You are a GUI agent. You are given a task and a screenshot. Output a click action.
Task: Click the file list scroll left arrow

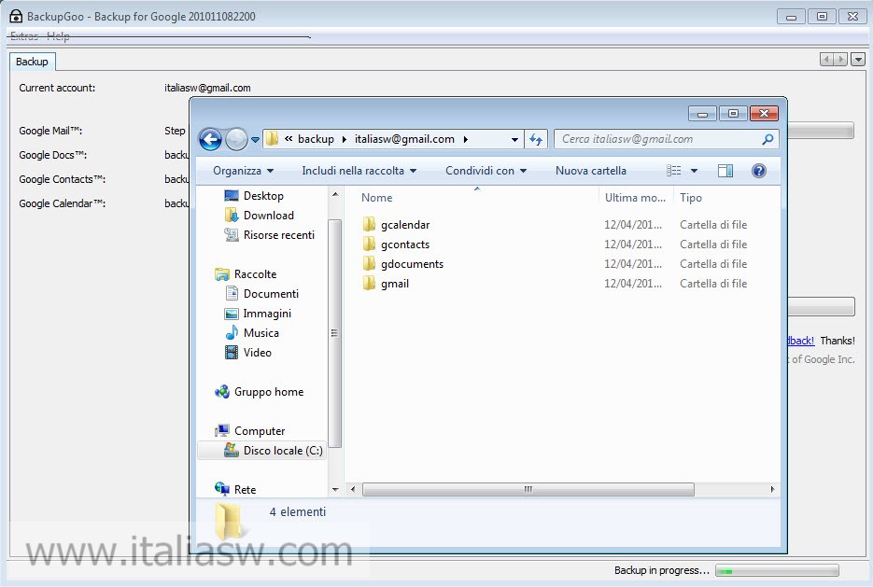(x=352, y=490)
